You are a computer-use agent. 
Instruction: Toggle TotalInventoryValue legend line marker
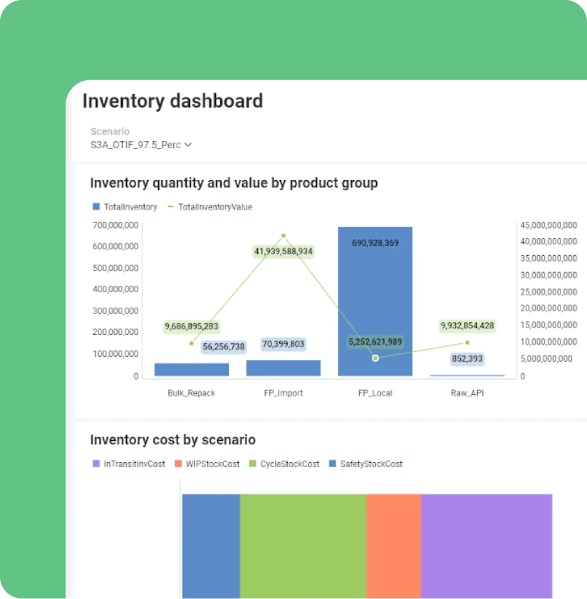[170, 206]
